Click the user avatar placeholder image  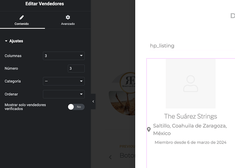(190, 83)
